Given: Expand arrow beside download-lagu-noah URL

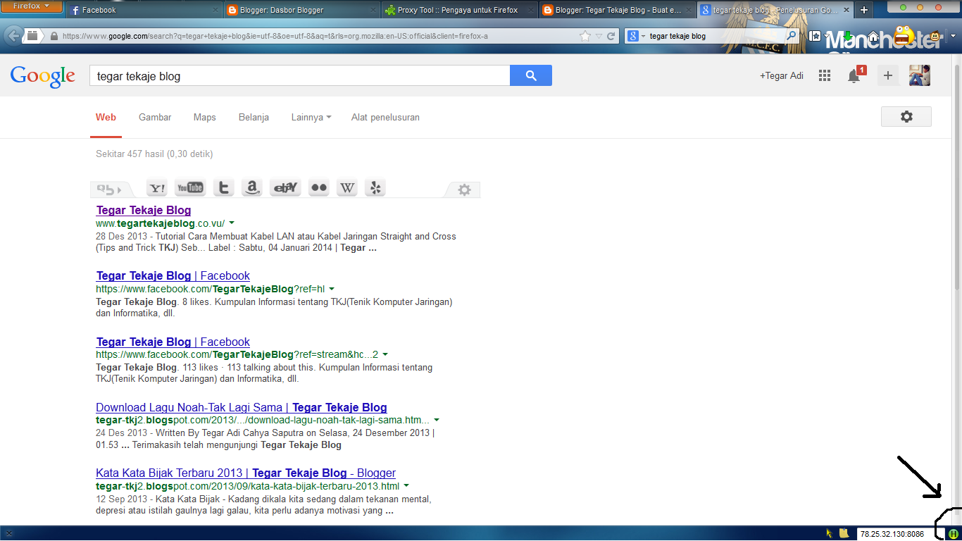Looking at the screenshot, I should (437, 420).
